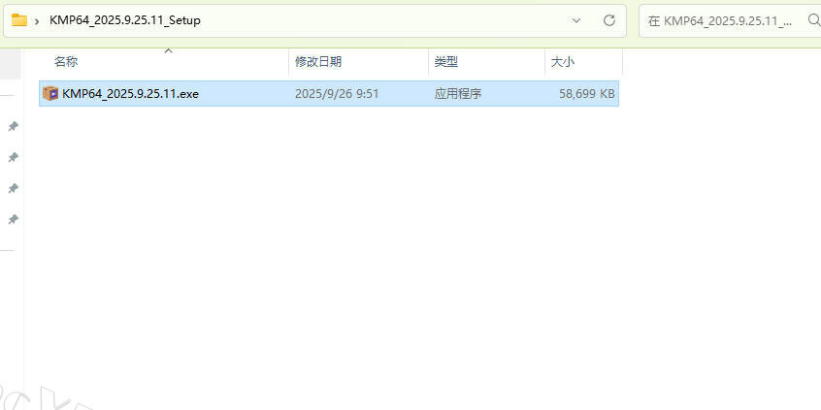The height and width of the screenshot is (410, 821).
Task: Click the sort arrow above 名称 column
Action: point(167,50)
